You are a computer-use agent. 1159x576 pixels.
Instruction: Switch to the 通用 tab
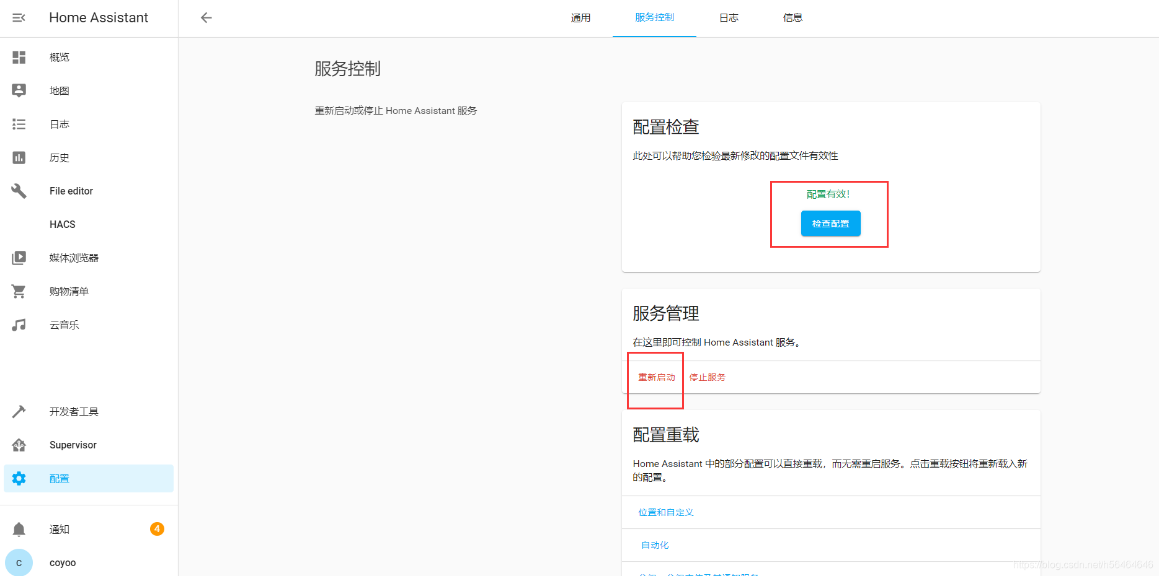(x=580, y=17)
